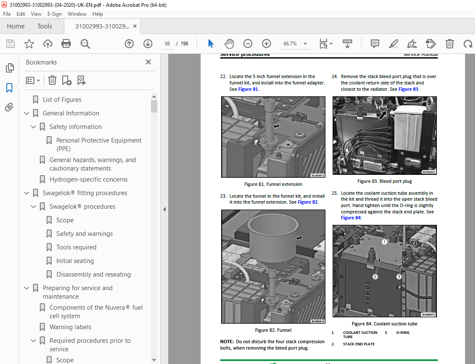Switch to the Tools tab
This screenshot has height=364, width=475.
click(44, 26)
